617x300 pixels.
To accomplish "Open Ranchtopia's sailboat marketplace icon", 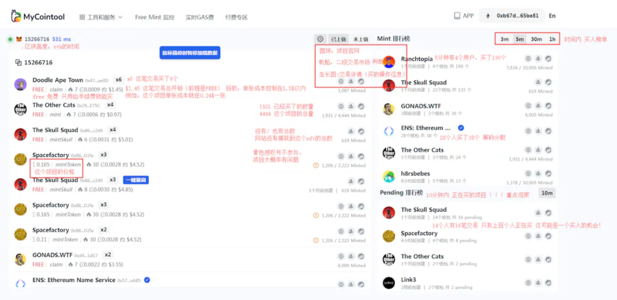I will [x=538, y=58].
